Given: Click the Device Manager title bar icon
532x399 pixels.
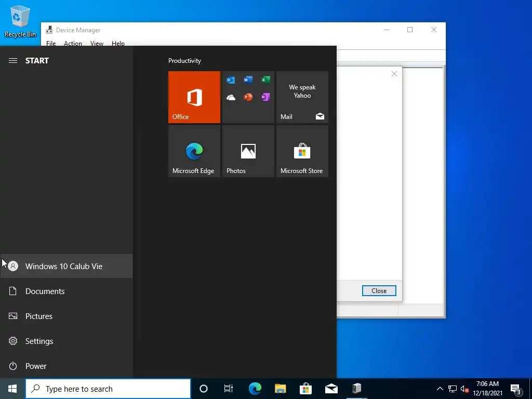Looking at the screenshot, I should pos(49,30).
